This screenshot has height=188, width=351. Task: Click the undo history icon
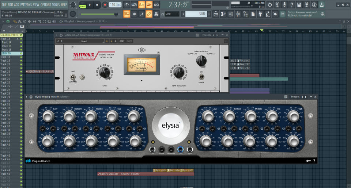click(x=270, y=5)
